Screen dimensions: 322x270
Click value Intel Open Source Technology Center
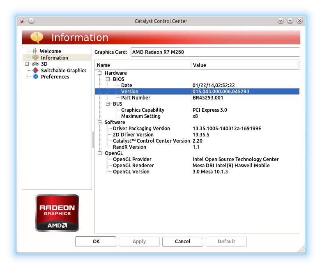tap(236, 159)
